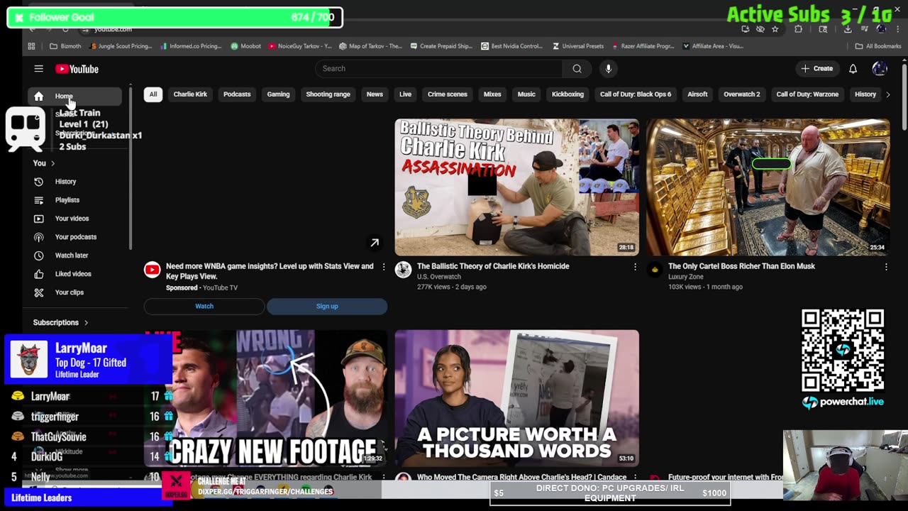Screen dimensions: 908x511
Task: Select the Overwatch 2 filter chip
Action: click(741, 94)
